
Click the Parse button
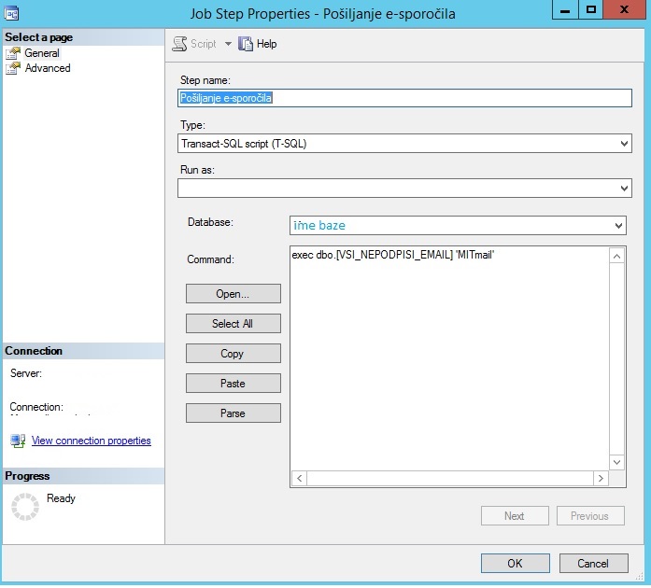[233, 413]
